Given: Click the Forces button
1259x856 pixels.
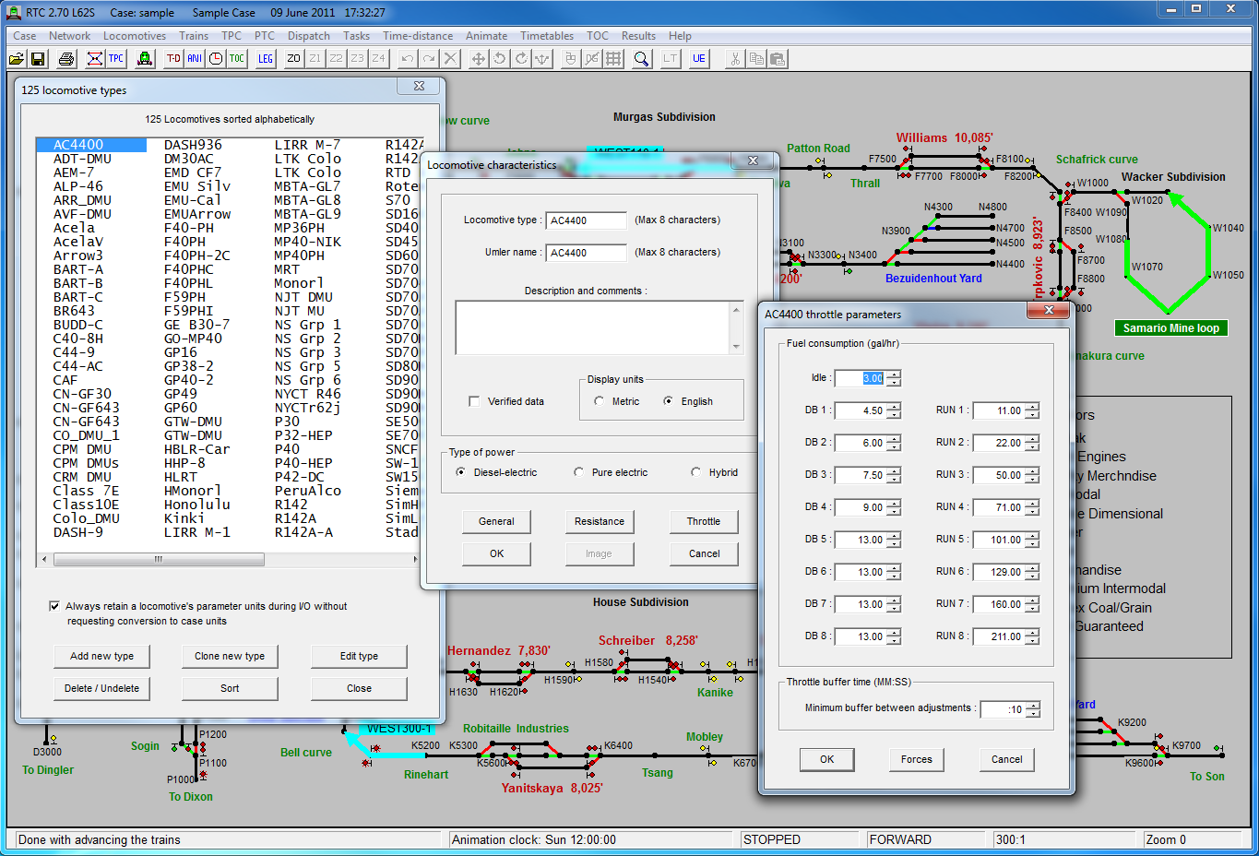Looking at the screenshot, I should tap(916, 759).
